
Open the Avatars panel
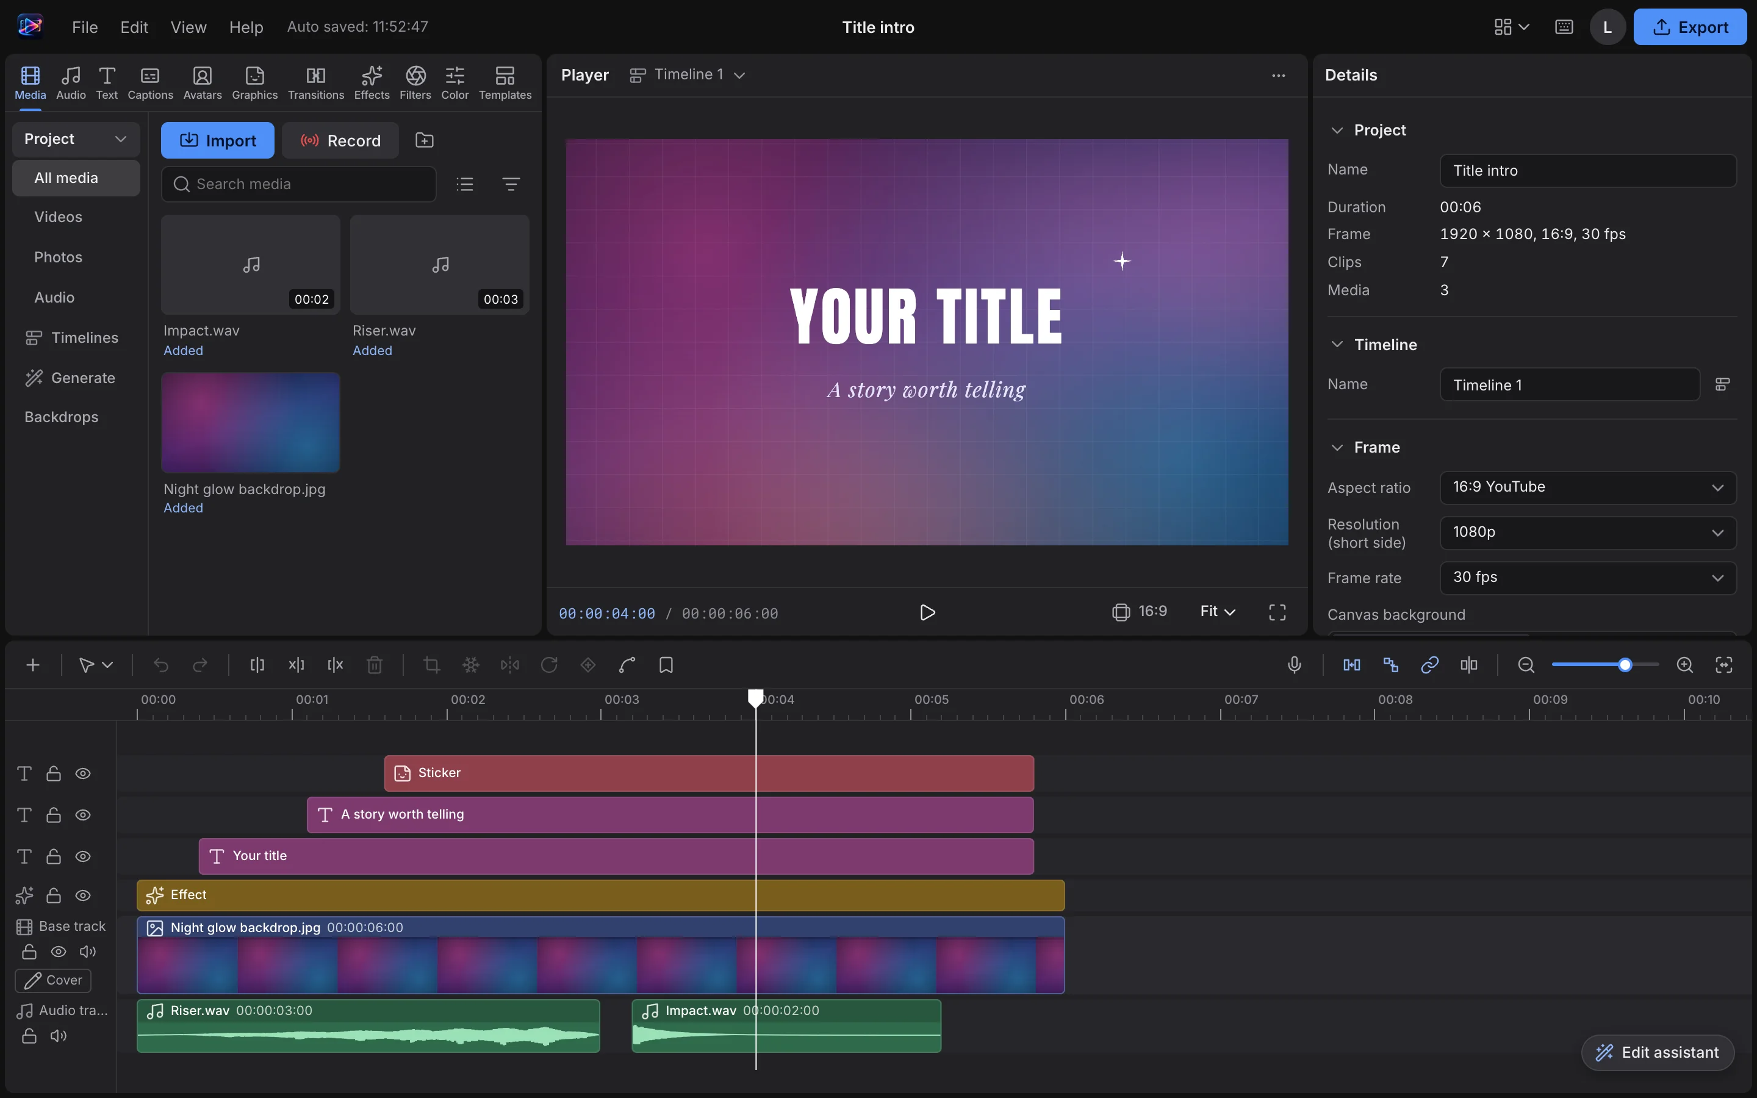pos(203,83)
